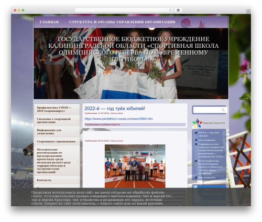
Task: Click bullet icon before 2022-й год трёх юбилей
Action: 196,133
